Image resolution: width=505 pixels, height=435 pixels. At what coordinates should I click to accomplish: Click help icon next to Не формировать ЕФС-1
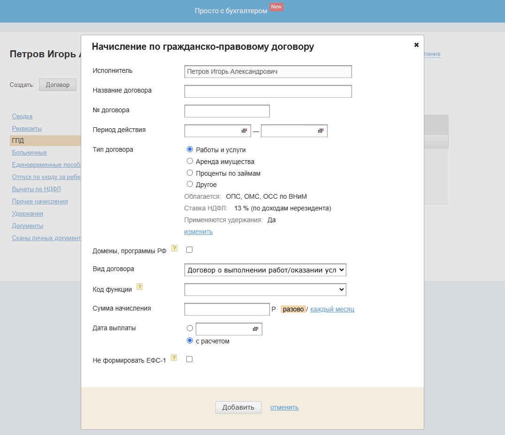click(x=174, y=357)
